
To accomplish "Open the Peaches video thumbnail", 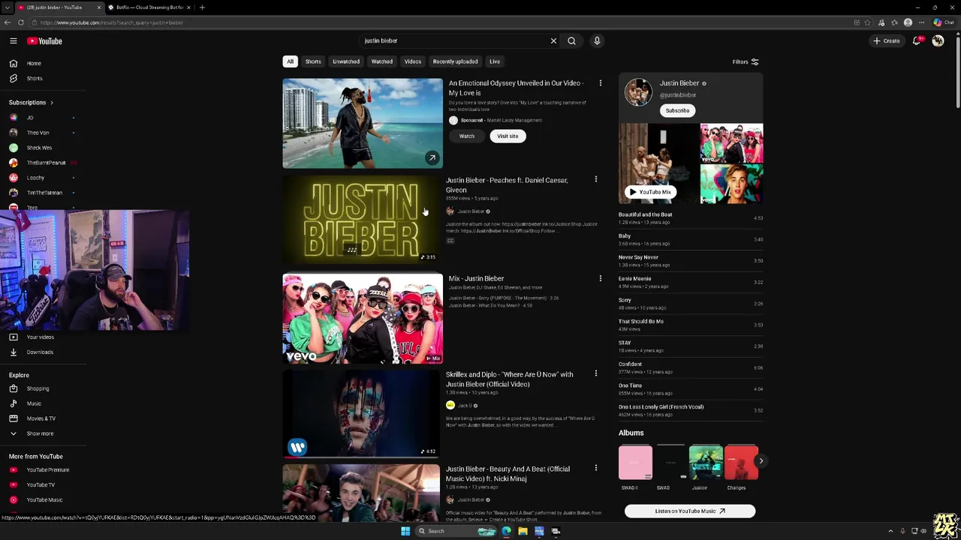I will coord(361,220).
